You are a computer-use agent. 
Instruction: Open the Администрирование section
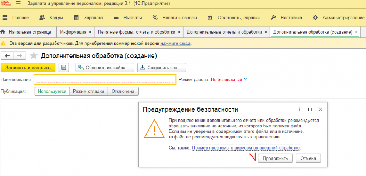tap(343, 18)
